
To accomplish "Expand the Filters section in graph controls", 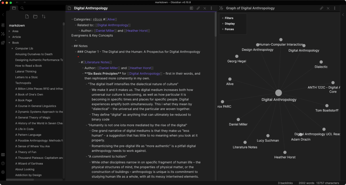I will point(228,18).
